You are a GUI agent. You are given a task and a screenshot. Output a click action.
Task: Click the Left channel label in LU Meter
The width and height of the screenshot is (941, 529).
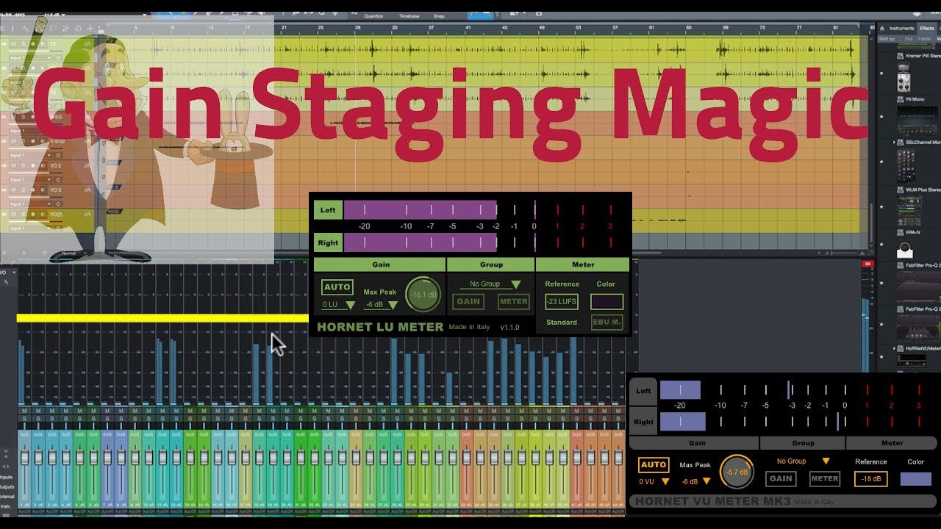[x=328, y=210]
